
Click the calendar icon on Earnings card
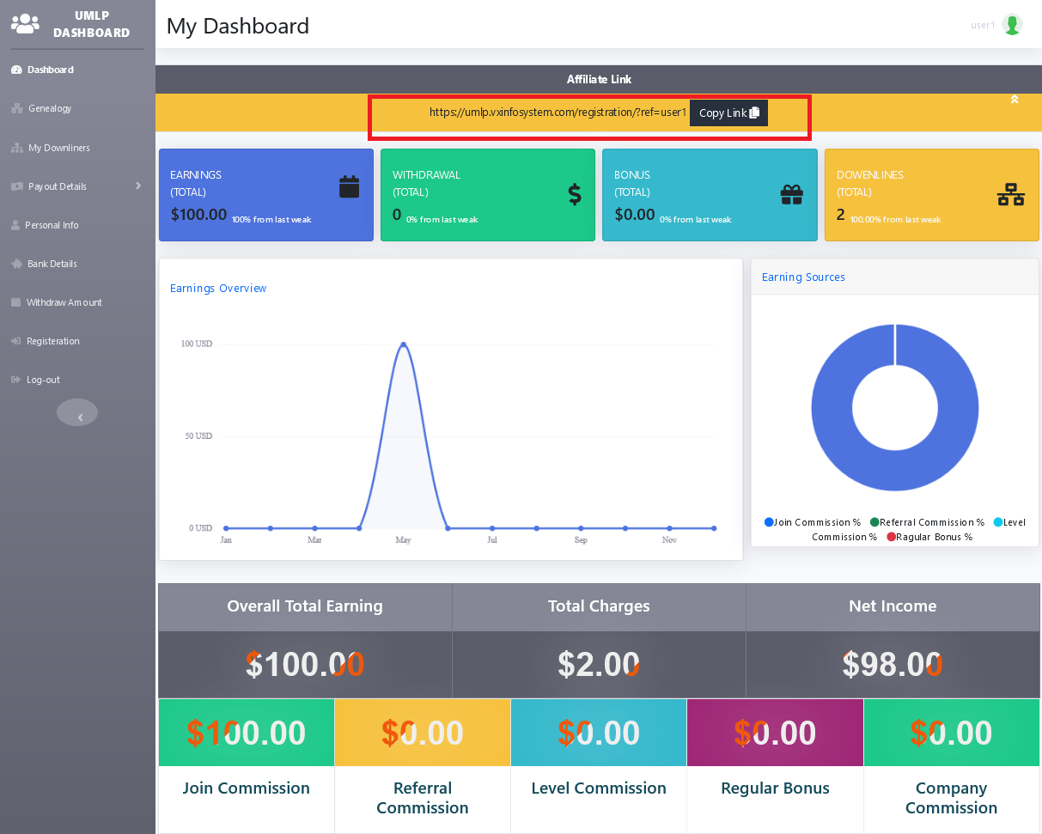click(349, 186)
